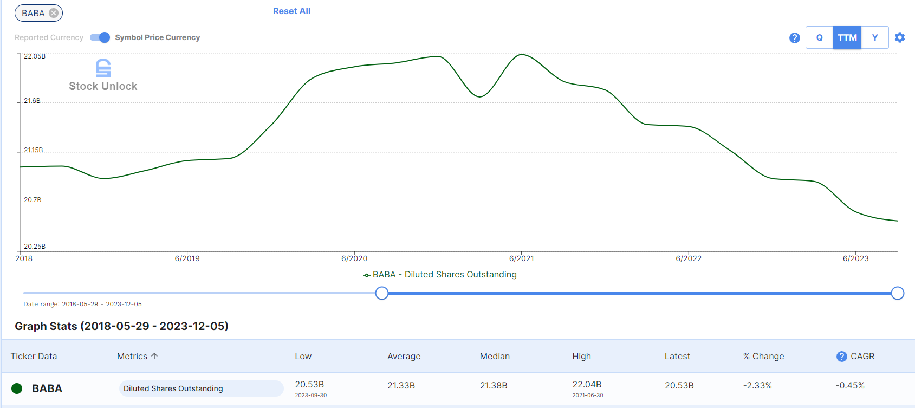Click the 6/2023 x-axis label
Viewport: 915px width, 408px height.
point(855,258)
